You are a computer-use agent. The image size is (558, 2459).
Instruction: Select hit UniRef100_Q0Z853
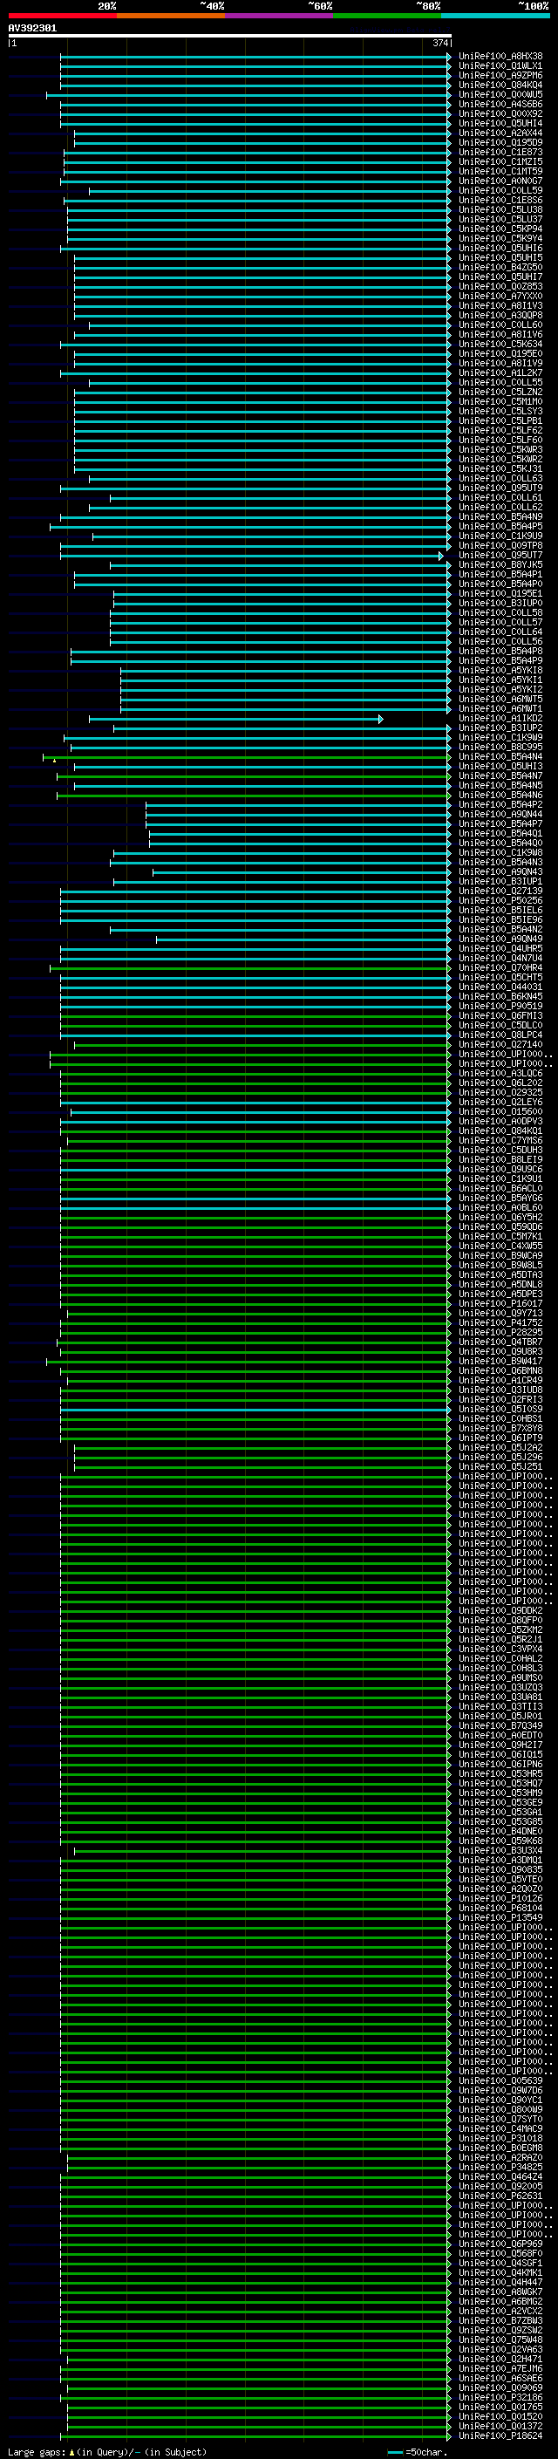tap(500, 286)
